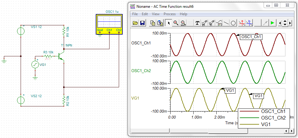This screenshot has height=138, width=298.
Task: Click the 0.00 time axis label
Action: (x=172, y=117)
